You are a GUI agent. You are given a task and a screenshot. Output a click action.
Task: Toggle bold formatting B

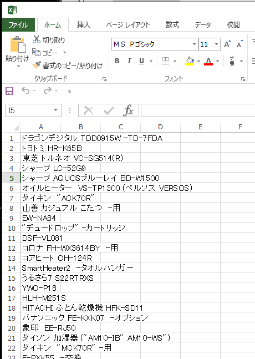coord(117,61)
